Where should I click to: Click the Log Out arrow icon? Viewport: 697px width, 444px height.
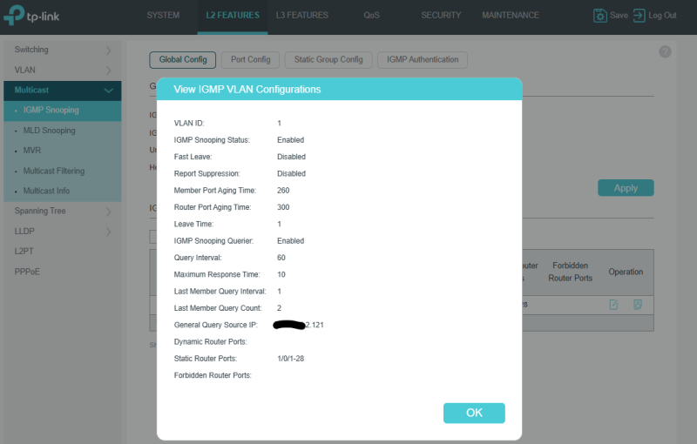639,16
